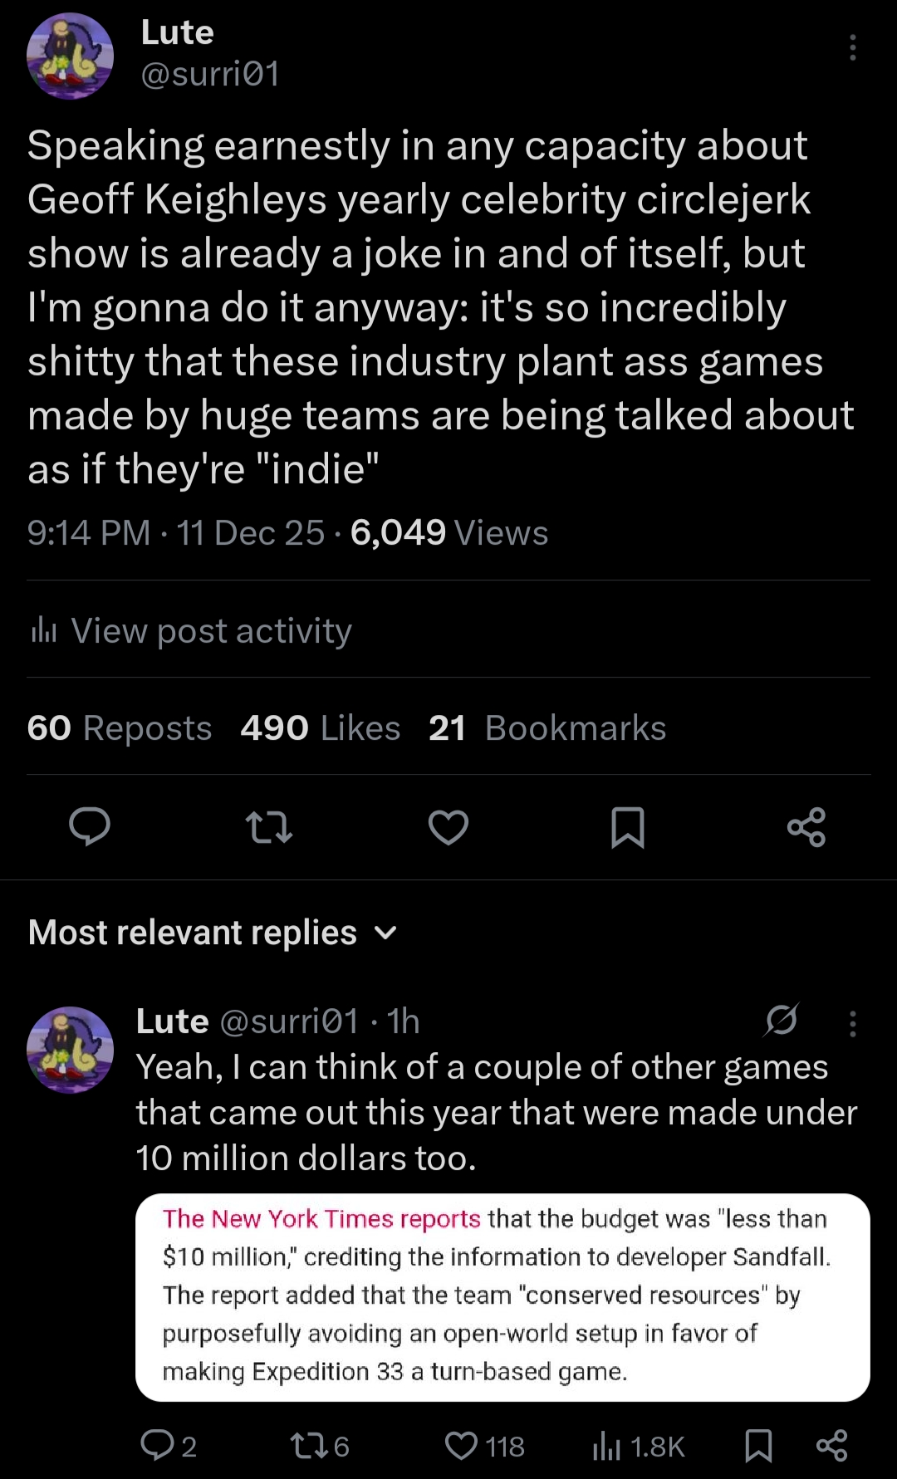Open the New York Times quote image
The height and width of the screenshot is (1479, 897).
502,1297
